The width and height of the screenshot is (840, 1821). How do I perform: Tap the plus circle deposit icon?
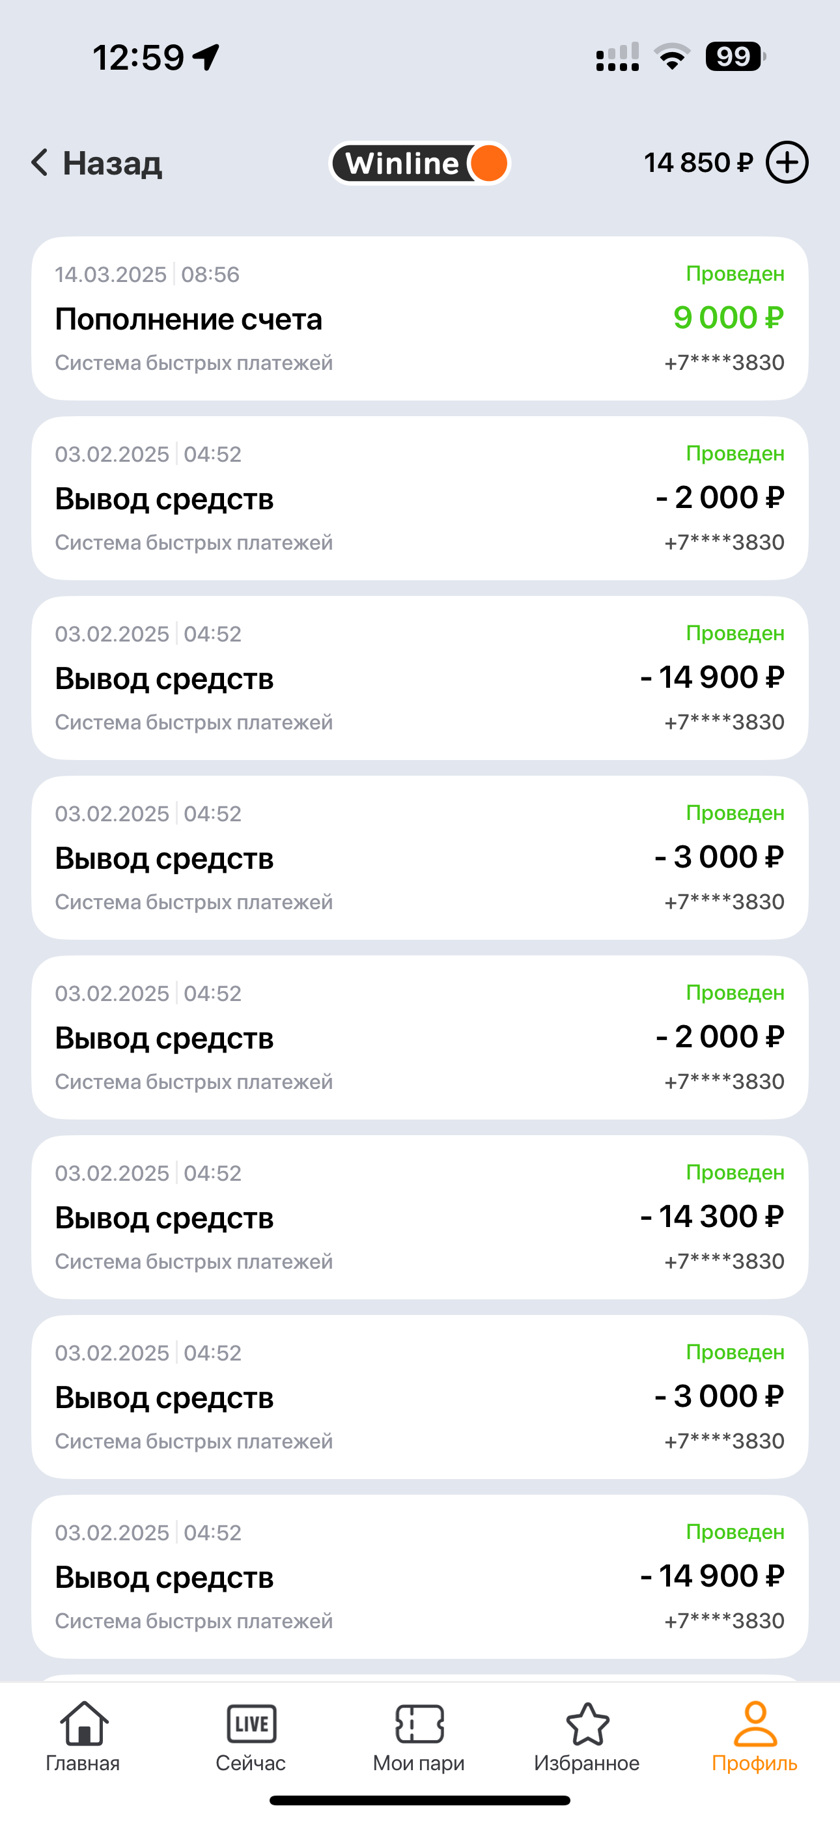click(788, 163)
